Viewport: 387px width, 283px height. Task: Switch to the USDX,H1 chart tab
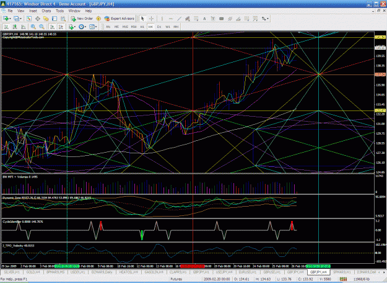pos(77,272)
